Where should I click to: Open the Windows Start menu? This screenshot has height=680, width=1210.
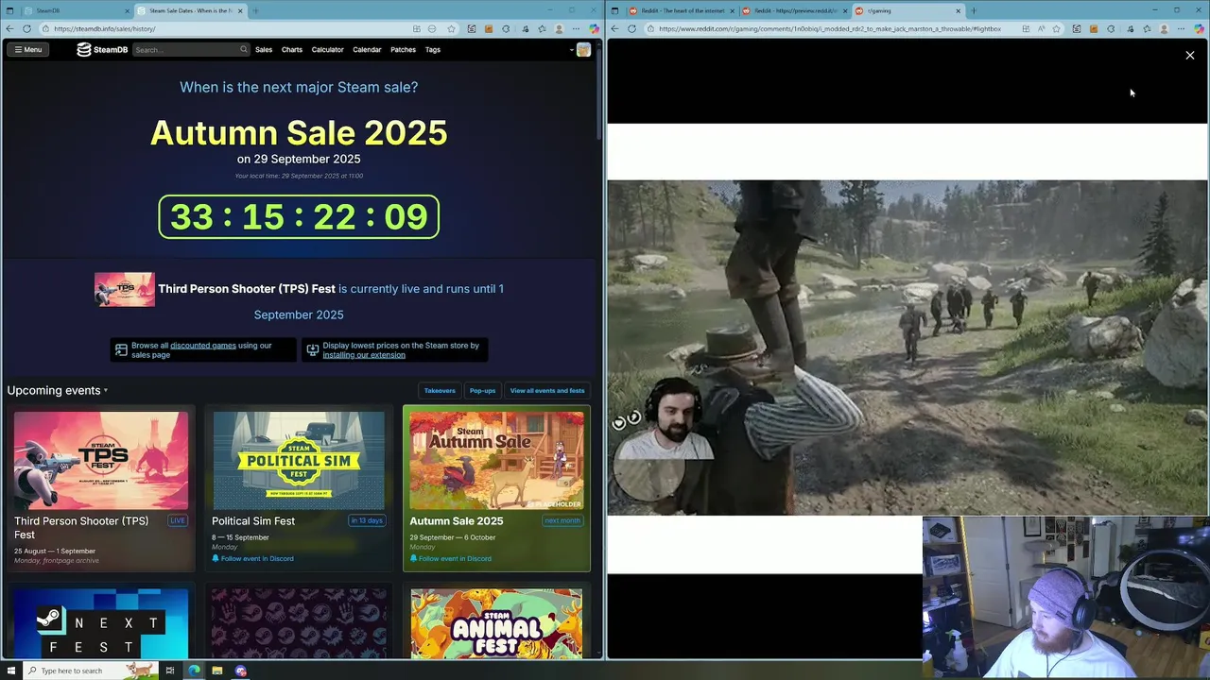pos(9,671)
